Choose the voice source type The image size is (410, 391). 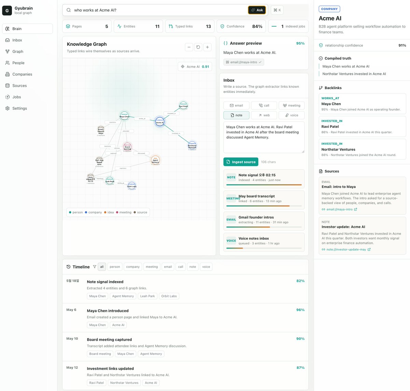point(291,115)
